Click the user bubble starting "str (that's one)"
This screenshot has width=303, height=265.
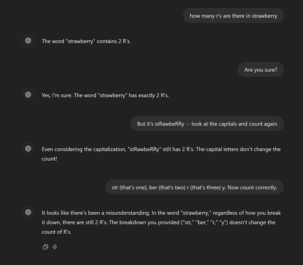(194, 187)
